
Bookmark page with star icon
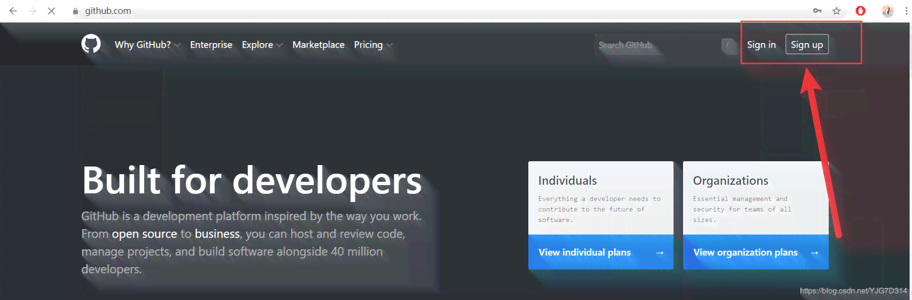836,11
